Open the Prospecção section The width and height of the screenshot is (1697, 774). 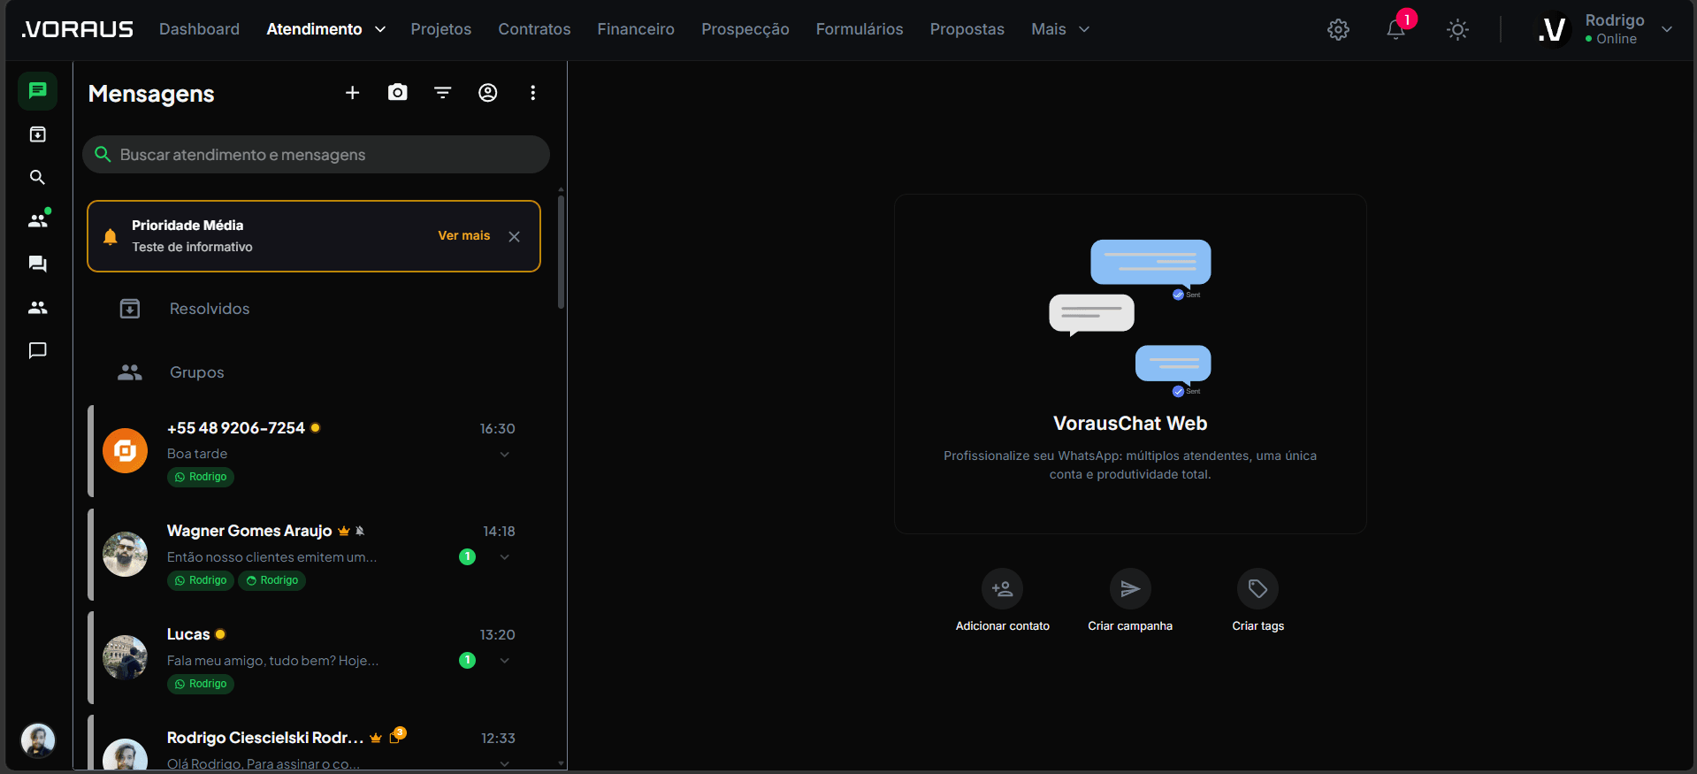click(745, 29)
